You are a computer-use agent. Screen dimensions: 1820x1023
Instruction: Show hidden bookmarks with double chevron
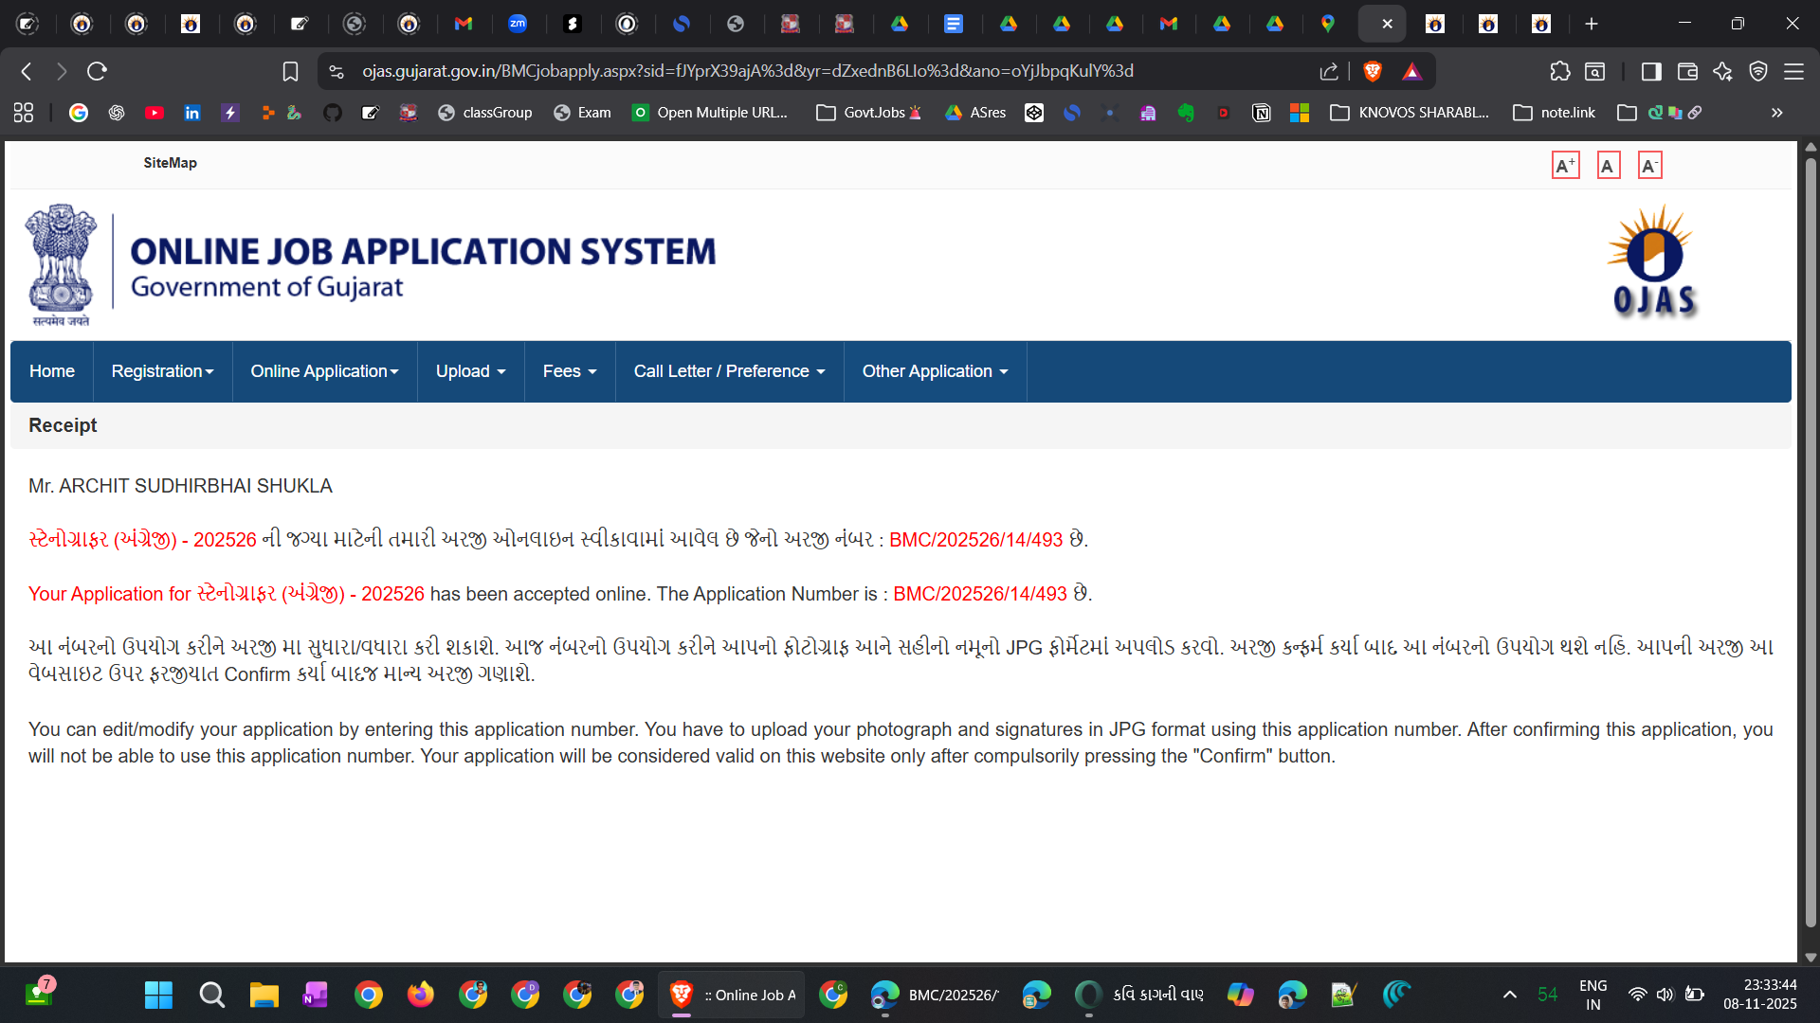point(1776,113)
